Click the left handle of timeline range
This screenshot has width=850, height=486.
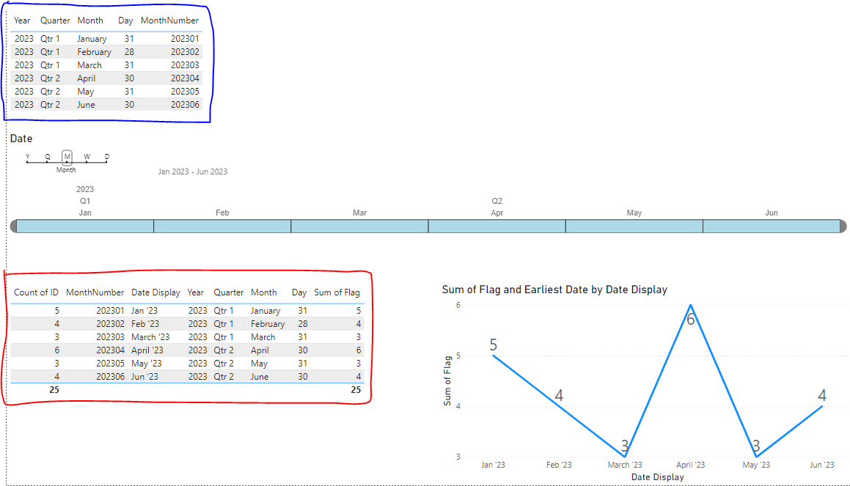click(x=13, y=226)
